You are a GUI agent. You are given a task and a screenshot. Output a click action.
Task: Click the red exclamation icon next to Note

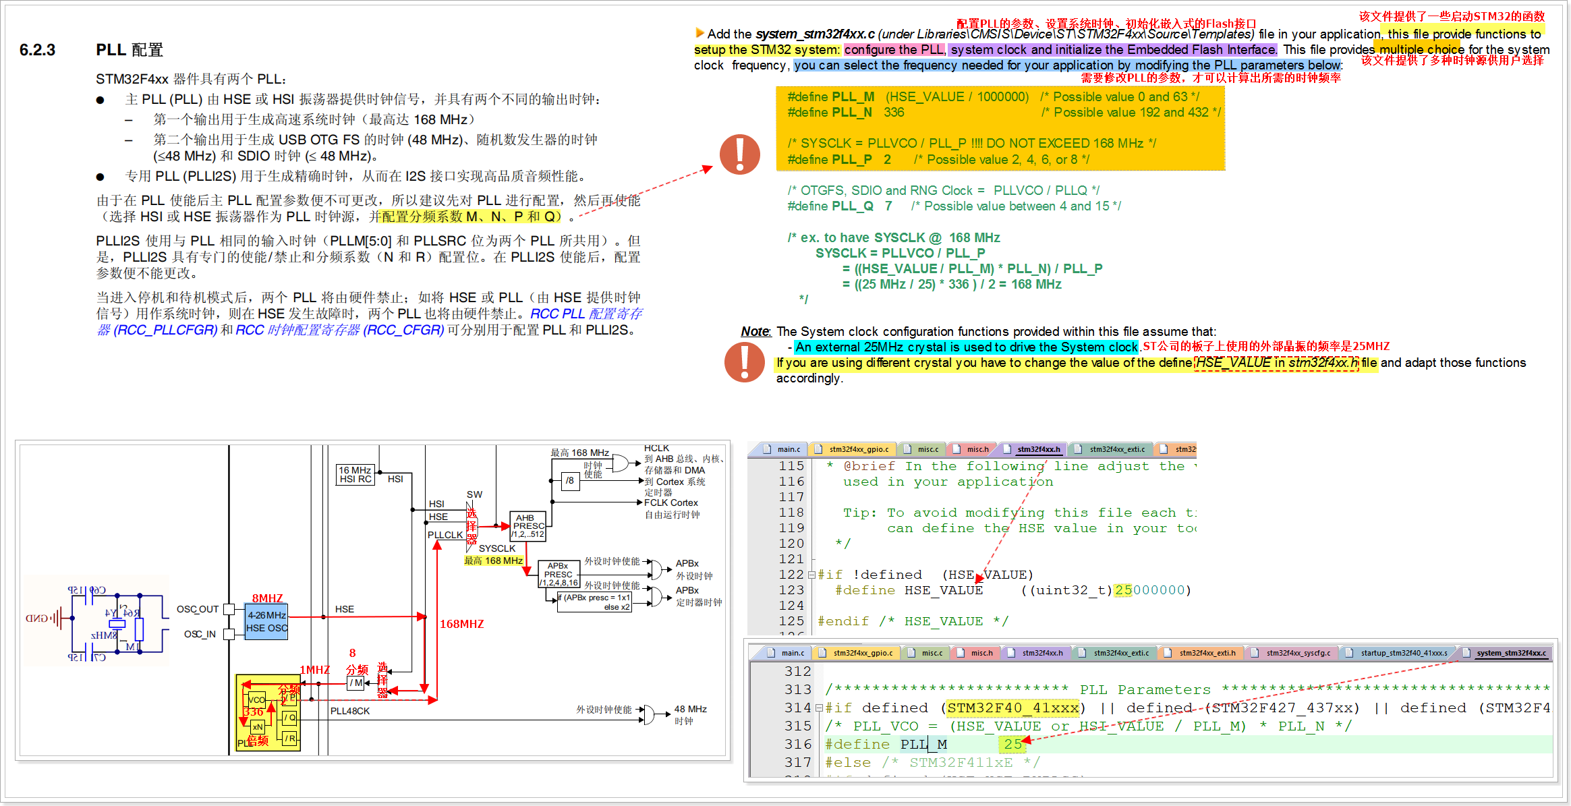(x=744, y=362)
